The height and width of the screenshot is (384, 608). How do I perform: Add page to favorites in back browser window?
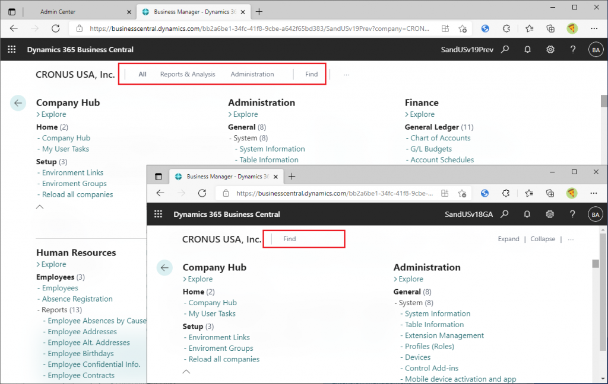[x=463, y=28]
